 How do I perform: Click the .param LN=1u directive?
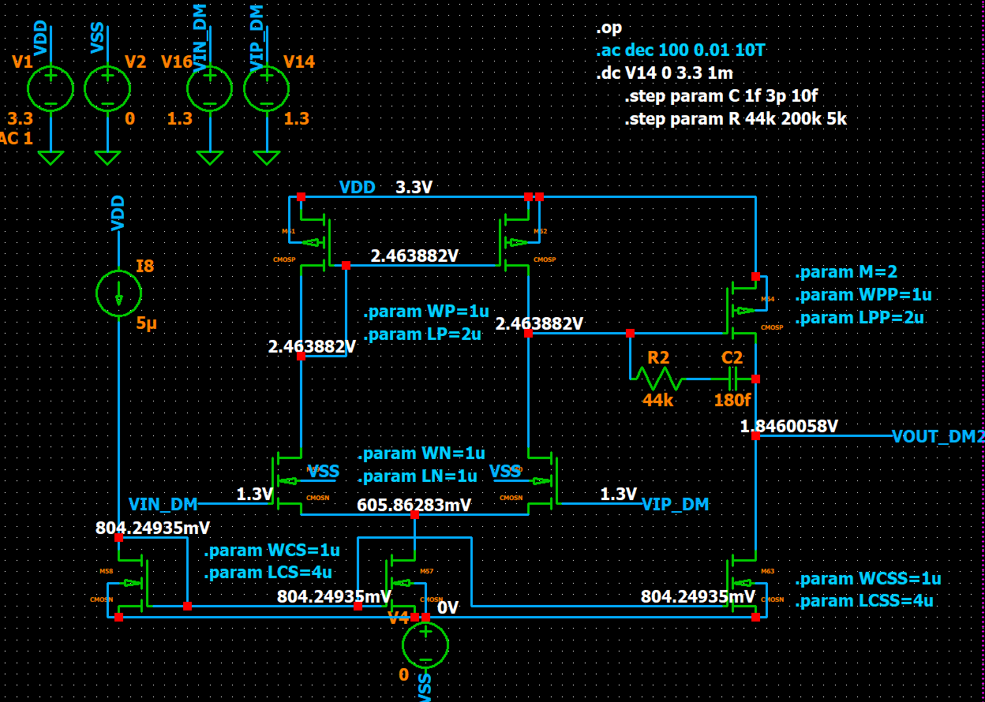point(418,476)
